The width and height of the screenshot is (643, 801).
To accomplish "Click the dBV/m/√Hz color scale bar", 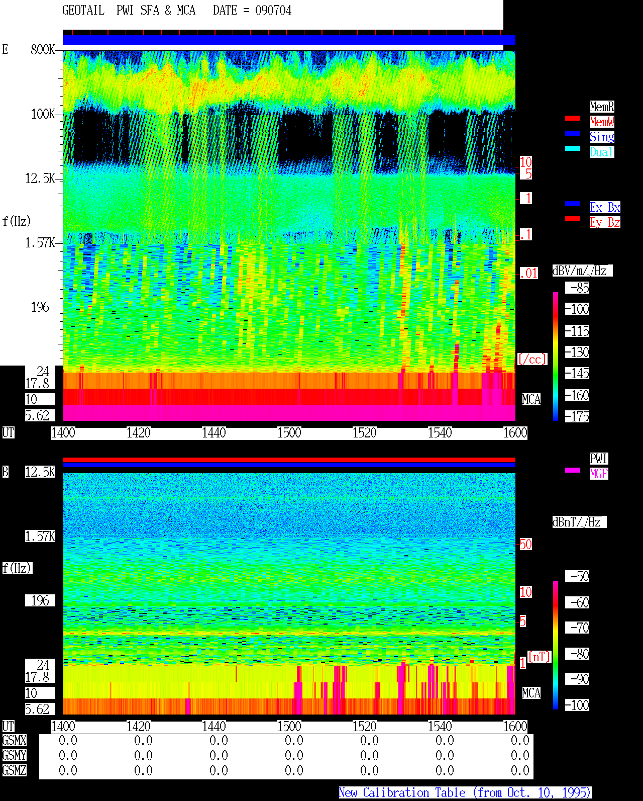I will tap(556, 356).
